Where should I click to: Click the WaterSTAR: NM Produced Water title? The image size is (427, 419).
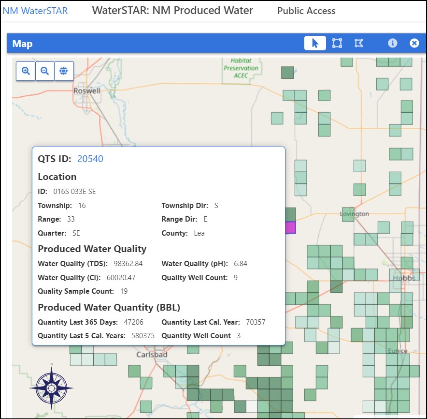pyautogui.click(x=171, y=10)
